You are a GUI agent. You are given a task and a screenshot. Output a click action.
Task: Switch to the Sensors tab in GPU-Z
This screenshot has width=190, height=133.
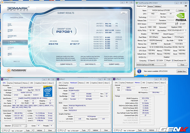click(150, 6)
